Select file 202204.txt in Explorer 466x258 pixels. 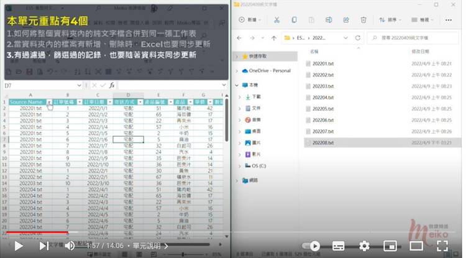tap(322, 98)
